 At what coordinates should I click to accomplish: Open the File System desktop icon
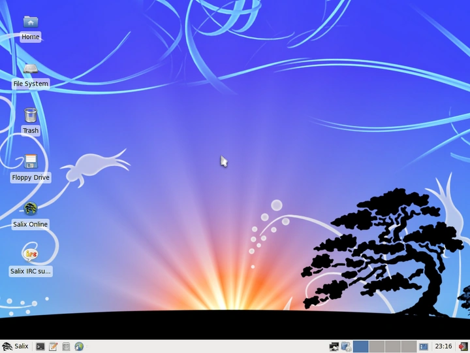tap(31, 69)
